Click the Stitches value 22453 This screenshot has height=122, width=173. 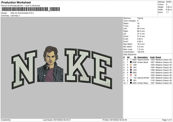click(x=169, y=2)
